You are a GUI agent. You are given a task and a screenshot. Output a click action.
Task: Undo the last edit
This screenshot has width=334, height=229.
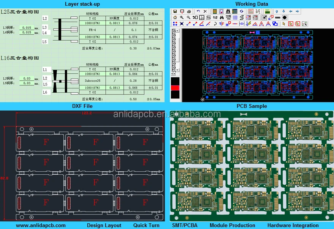click(198, 11)
